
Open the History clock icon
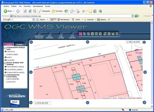[66, 11]
